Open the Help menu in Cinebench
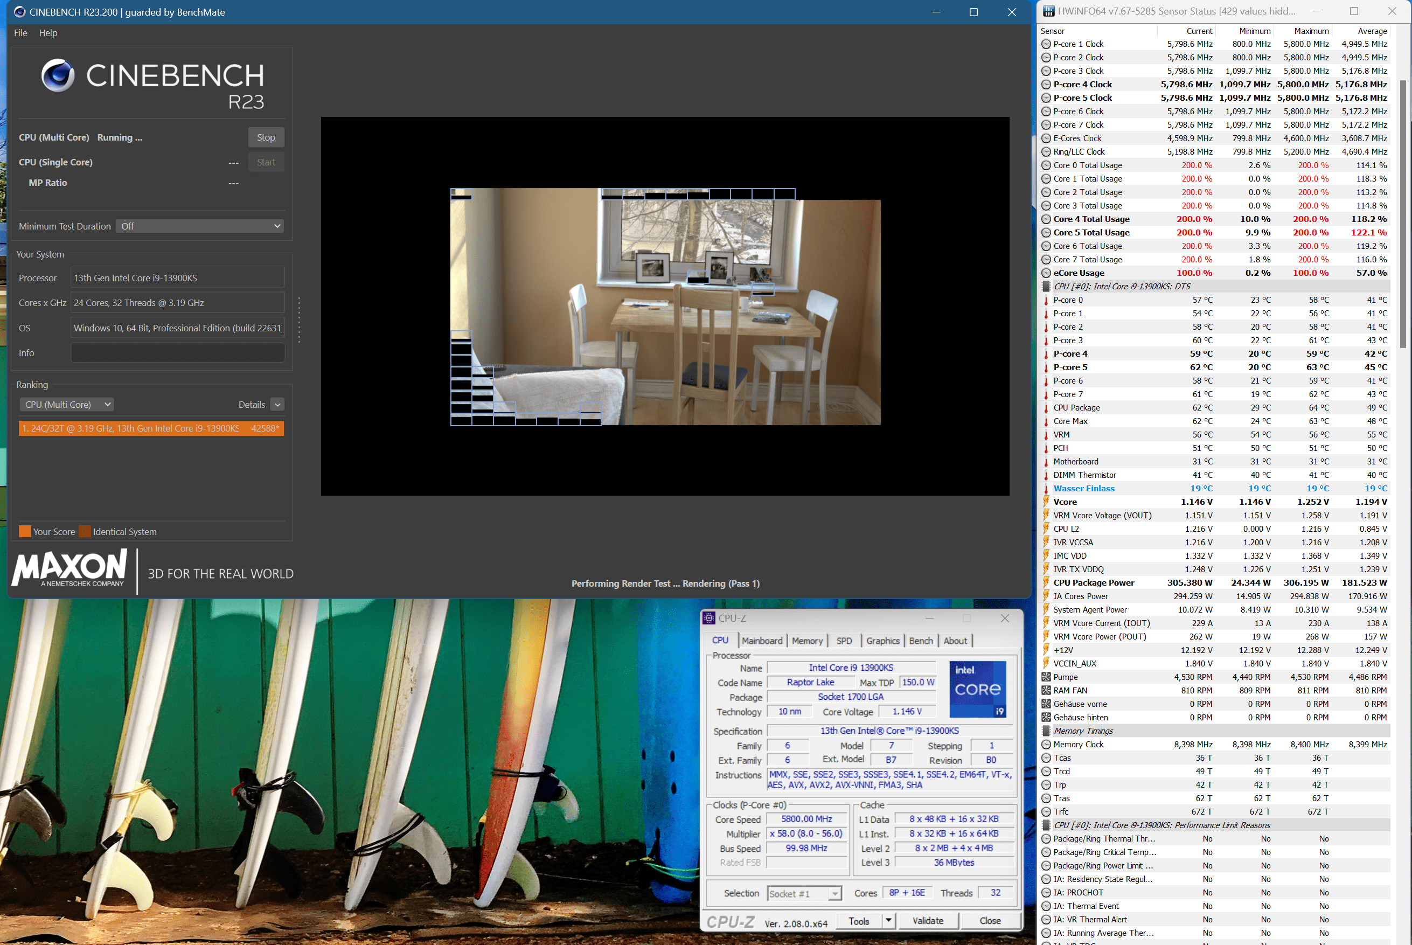Viewport: 1412px width, 945px height. click(x=48, y=32)
